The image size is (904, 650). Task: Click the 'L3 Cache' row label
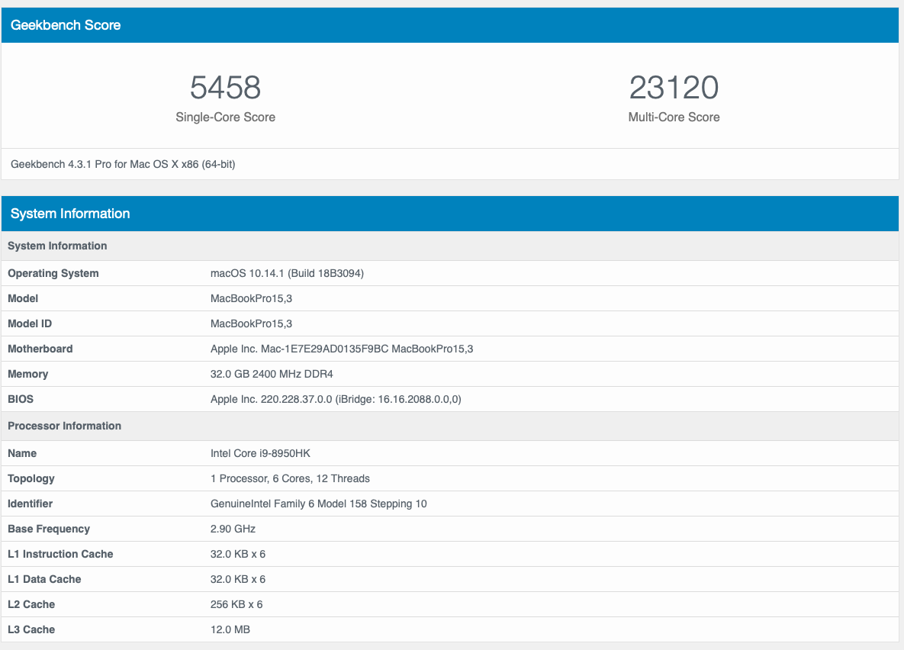(31, 630)
